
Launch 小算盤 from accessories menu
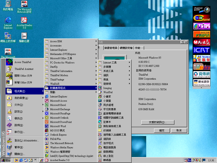[114, 101]
